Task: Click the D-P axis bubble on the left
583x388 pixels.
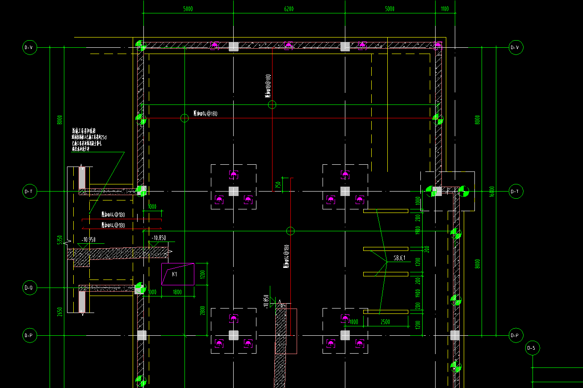Action: coord(29,335)
